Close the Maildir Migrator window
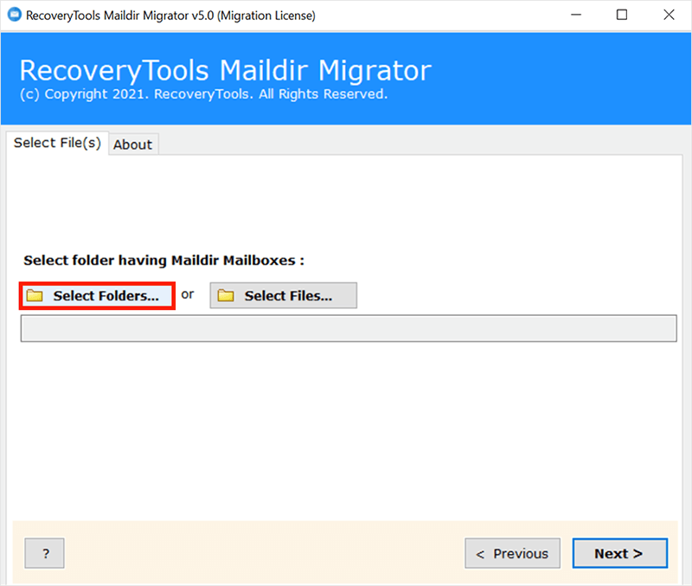 pyautogui.click(x=669, y=16)
